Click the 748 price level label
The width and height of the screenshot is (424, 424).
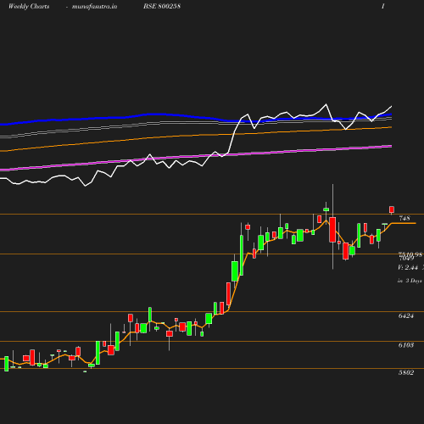tap(404, 218)
